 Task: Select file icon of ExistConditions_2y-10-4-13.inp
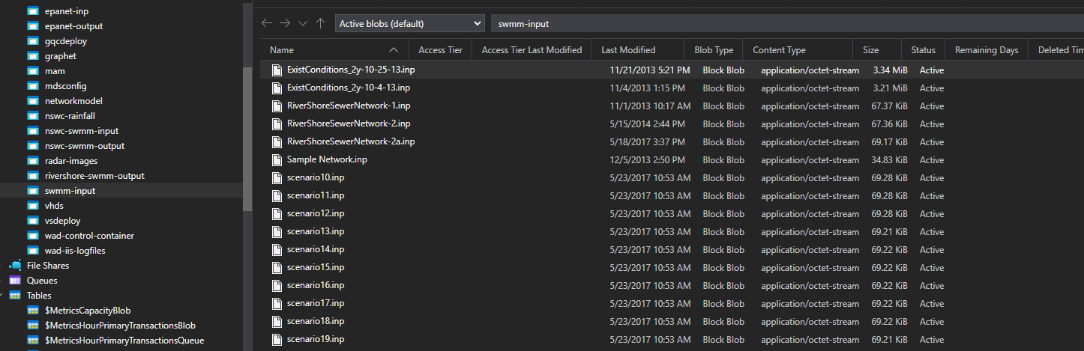[277, 88]
